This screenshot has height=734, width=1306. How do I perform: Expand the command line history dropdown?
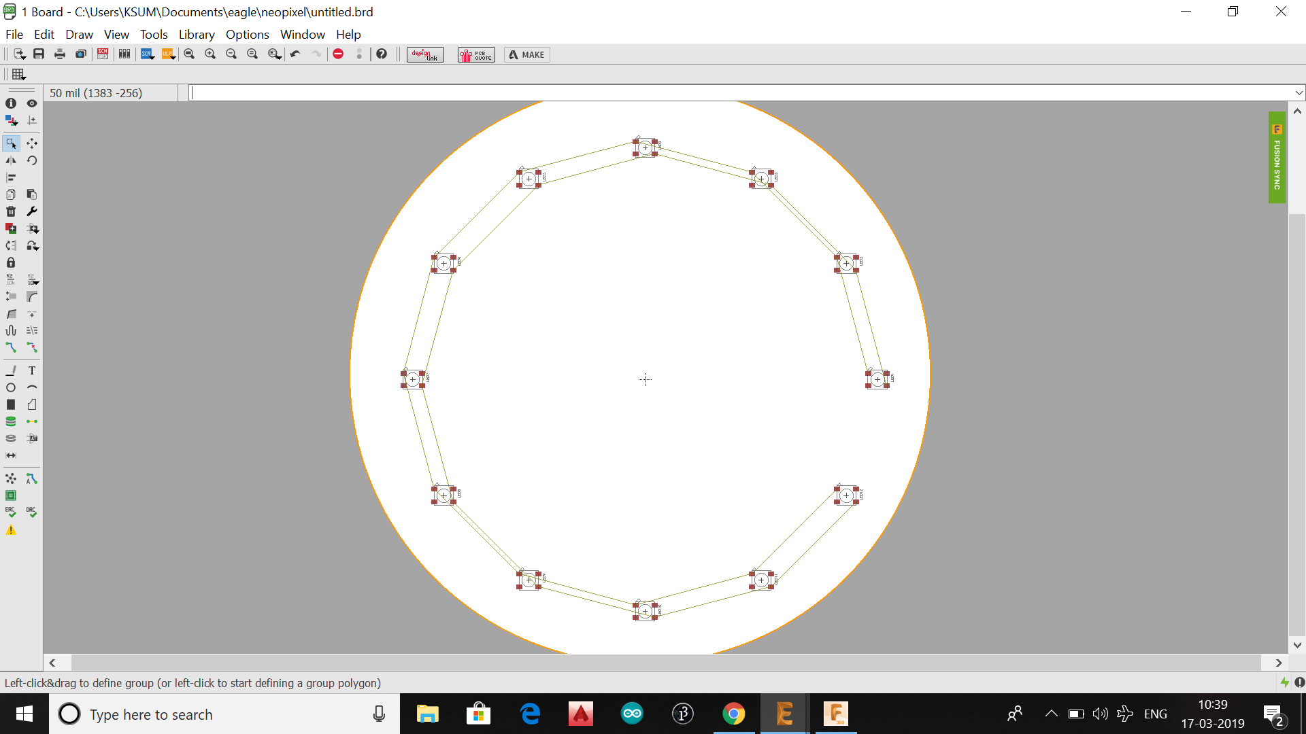point(1299,93)
